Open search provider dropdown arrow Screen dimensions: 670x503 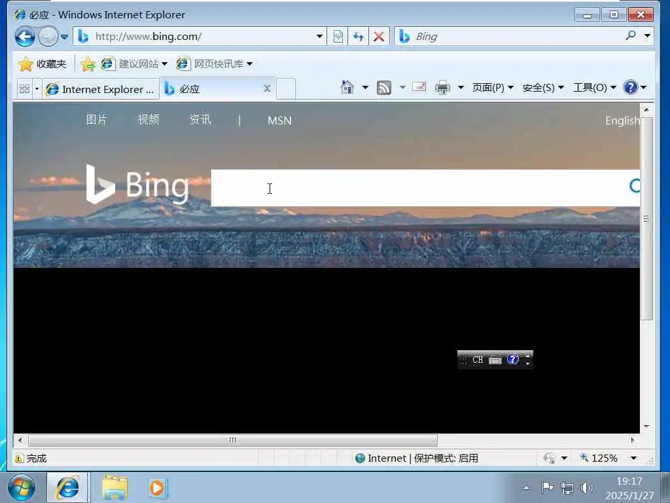[647, 36]
